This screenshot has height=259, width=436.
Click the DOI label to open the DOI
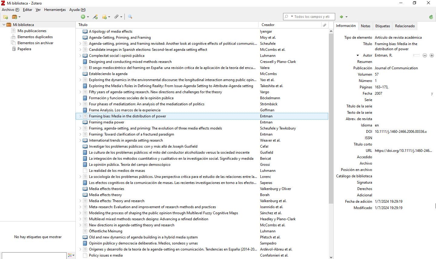[369, 132]
